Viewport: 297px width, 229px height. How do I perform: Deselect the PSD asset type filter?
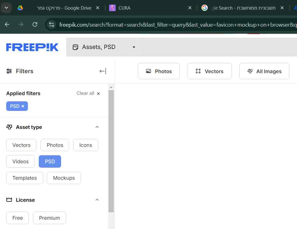pyautogui.click(x=50, y=161)
